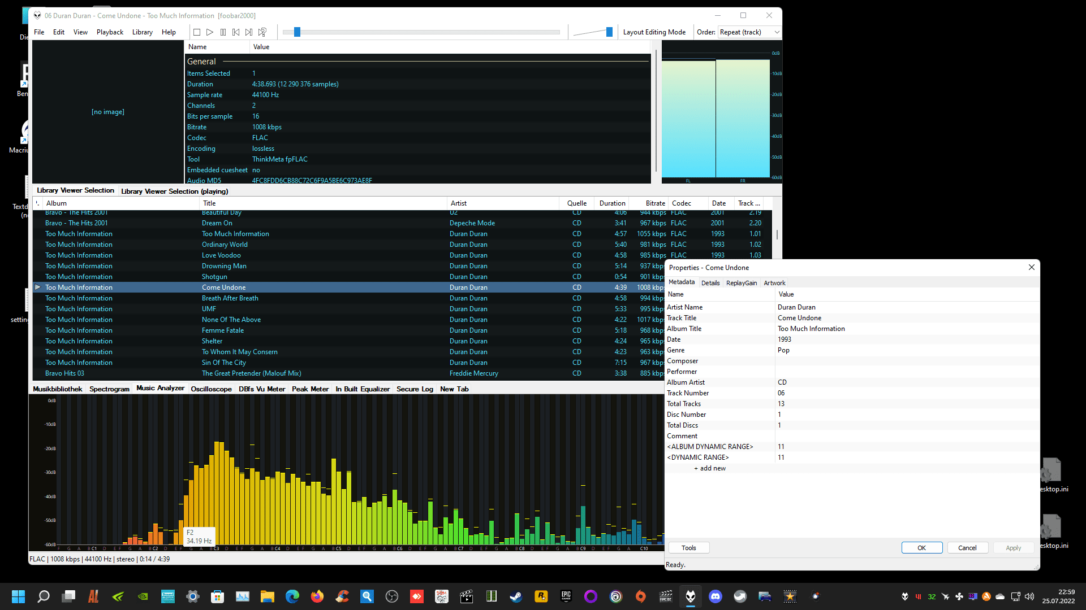Sort the playlist by the Duration column
This screenshot has width=1086, height=610.
(x=612, y=203)
